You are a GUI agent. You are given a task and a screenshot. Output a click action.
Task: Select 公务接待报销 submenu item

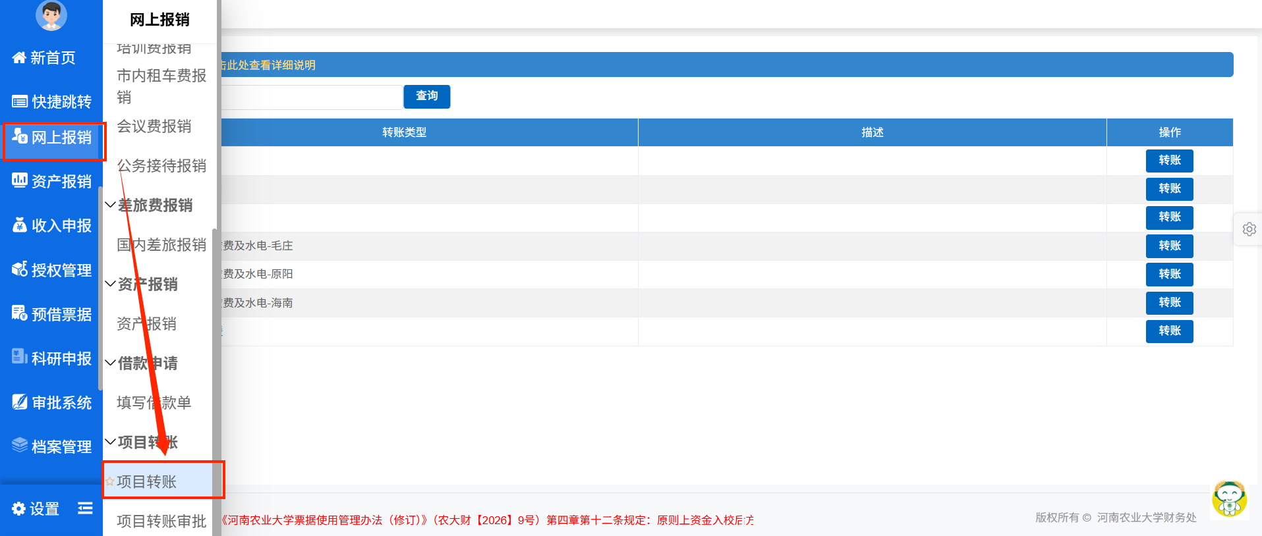click(x=161, y=166)
